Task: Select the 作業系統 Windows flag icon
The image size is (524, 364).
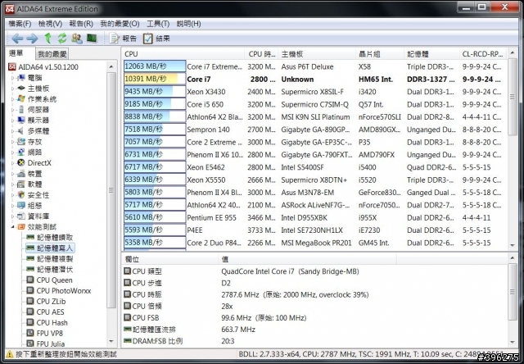Action: pyautogui.click(x=21, y=99)
